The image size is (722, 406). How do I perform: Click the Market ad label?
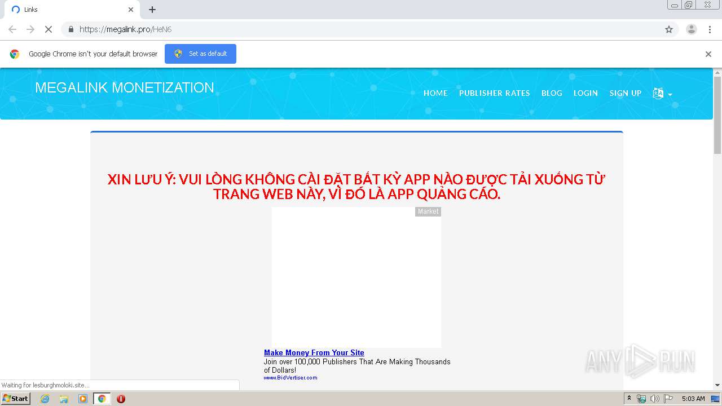pyautogui.click(x=428, y=211)
